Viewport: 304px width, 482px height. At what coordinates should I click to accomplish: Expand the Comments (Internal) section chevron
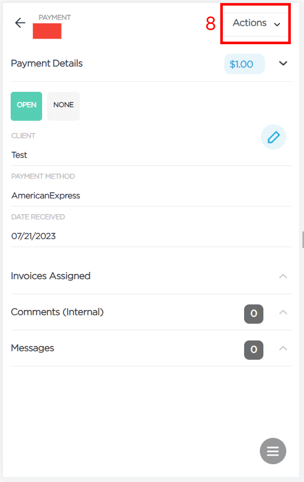pos(283,313)
